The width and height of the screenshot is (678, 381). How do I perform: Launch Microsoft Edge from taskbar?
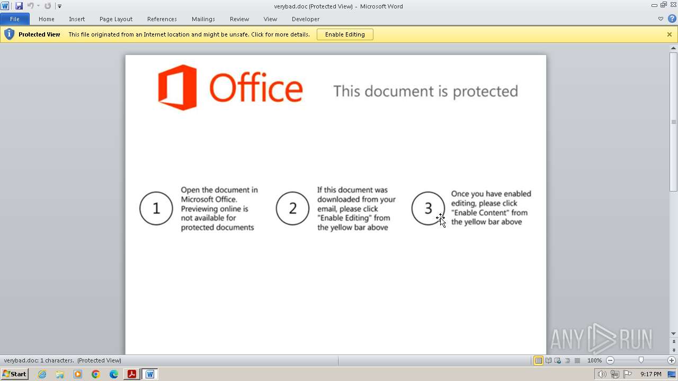pyautogui.click(x=114, y=374)
